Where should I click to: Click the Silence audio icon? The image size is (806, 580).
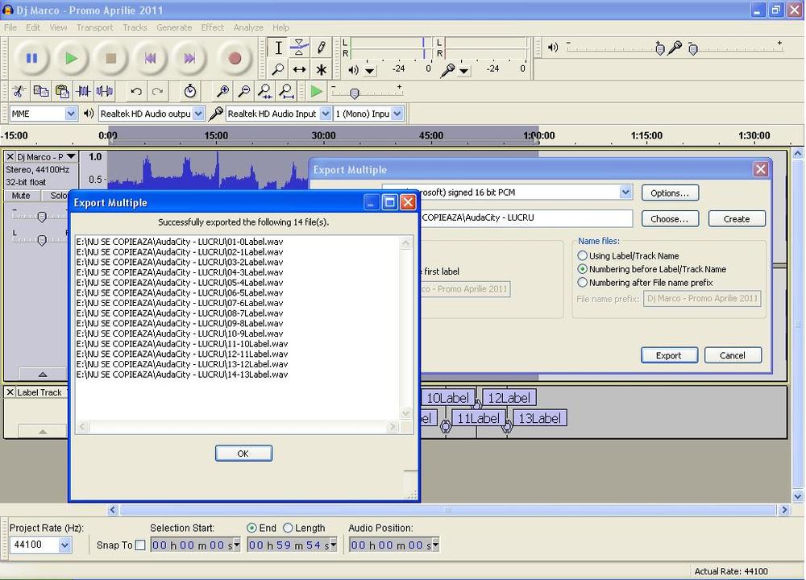104,92
